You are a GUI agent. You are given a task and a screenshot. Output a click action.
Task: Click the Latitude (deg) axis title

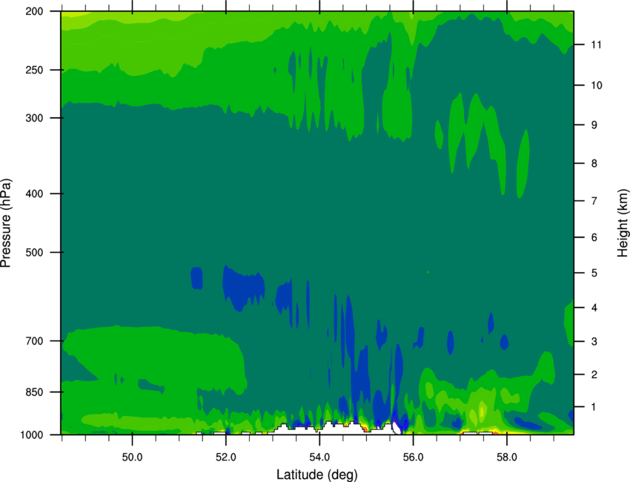point(316,475)
